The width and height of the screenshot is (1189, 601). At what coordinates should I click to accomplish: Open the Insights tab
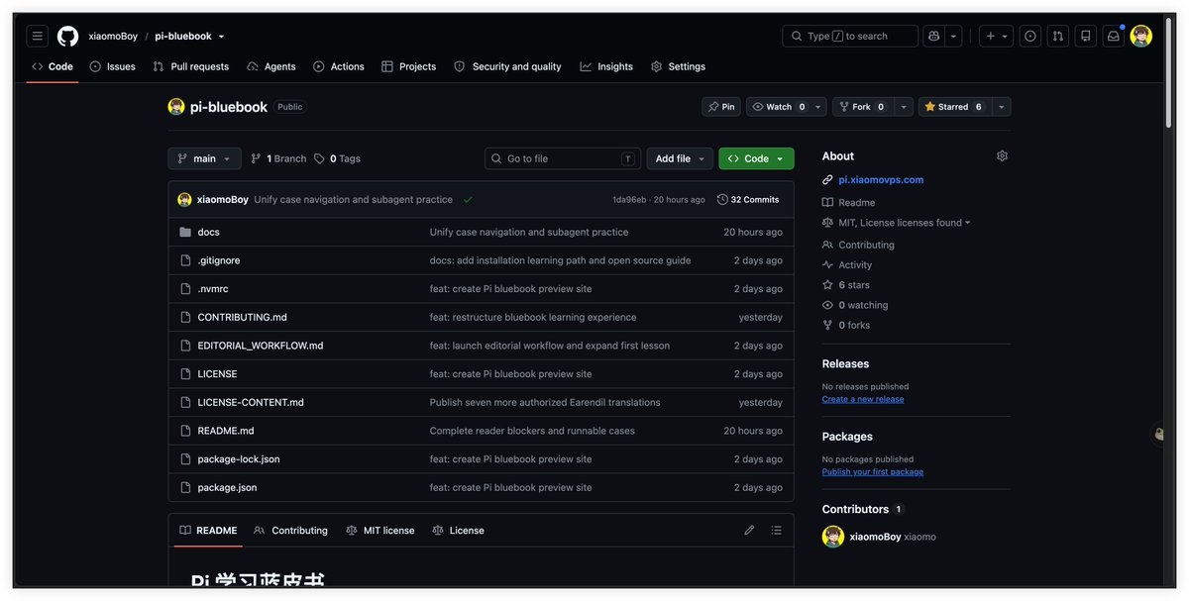point(606,66)
